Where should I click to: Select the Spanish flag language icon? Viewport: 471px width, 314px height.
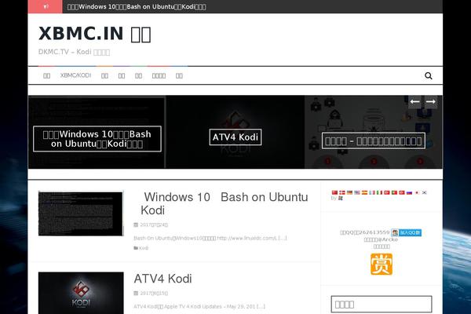365,192
